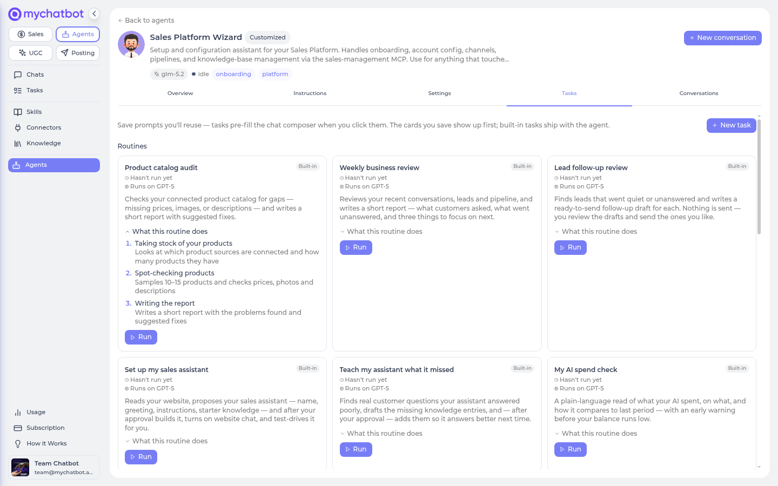The width and height of the screenshot is (778, 486).
Task: Run the Weekly business review routine
Action: tap(356, 247)
